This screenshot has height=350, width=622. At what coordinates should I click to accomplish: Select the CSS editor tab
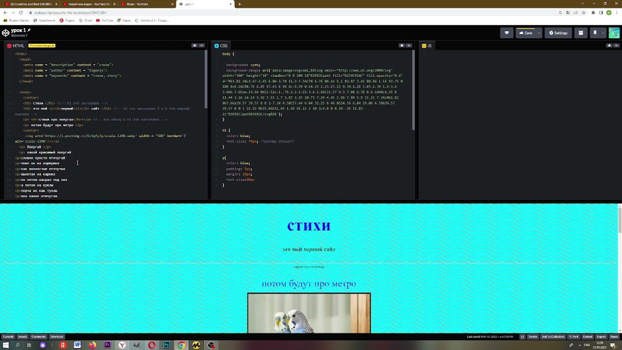pos(221,46)
